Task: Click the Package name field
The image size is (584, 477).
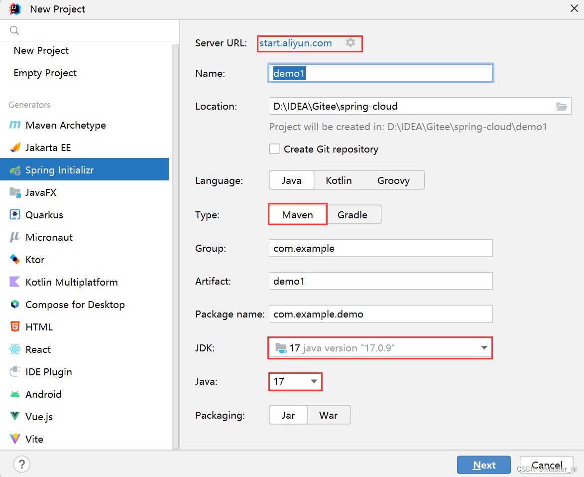Action: coord(381,314)
